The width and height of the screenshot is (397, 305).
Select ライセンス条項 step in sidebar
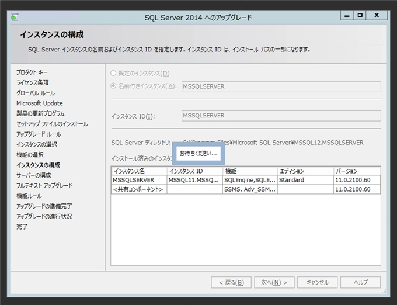click(x=33, y=82)
